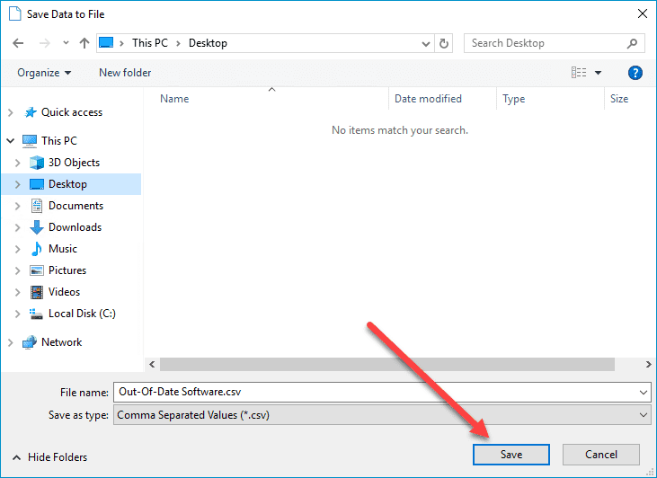Expand the Quick access node
This screenshot has width=657, height=478.
coord(11,112)
